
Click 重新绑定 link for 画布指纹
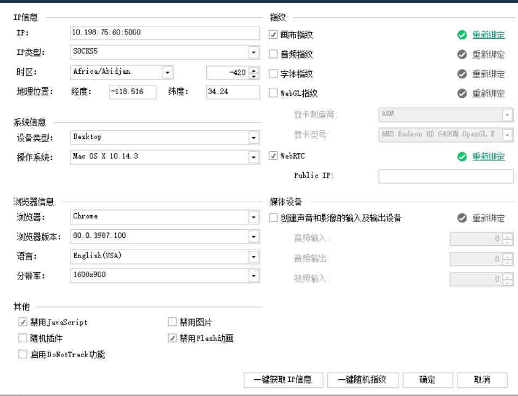pyautogui.click(x=488, y=34)
